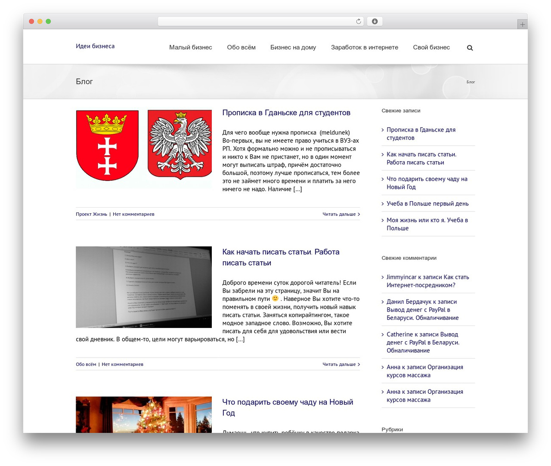Click the Блог page title heading
The image size is (551, 466).
point(84,81)
